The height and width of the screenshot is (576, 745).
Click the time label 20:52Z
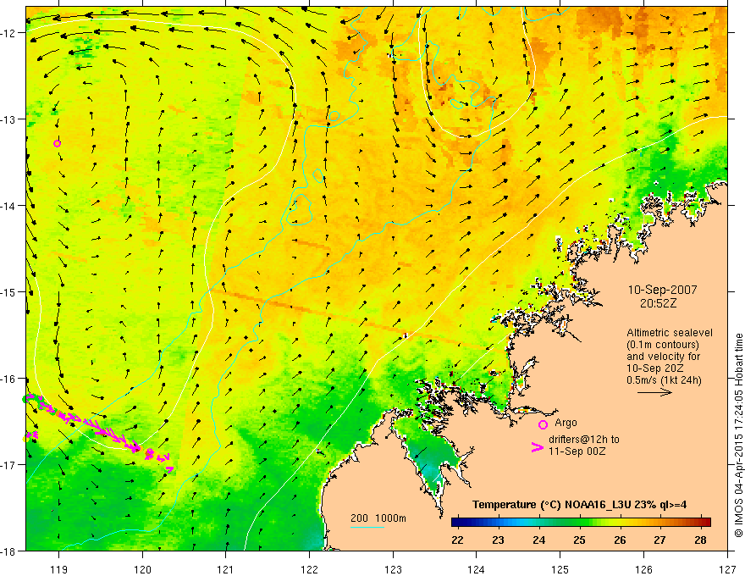(x=658, y=303)
